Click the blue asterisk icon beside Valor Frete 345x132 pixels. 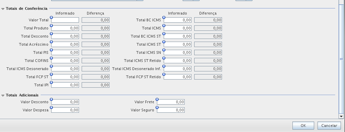[157, 100]
